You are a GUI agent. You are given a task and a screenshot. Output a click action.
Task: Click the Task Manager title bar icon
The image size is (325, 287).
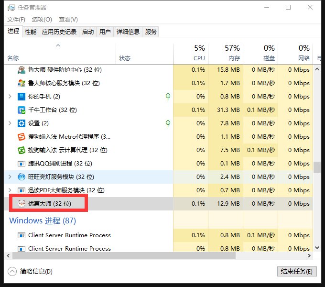11,8
